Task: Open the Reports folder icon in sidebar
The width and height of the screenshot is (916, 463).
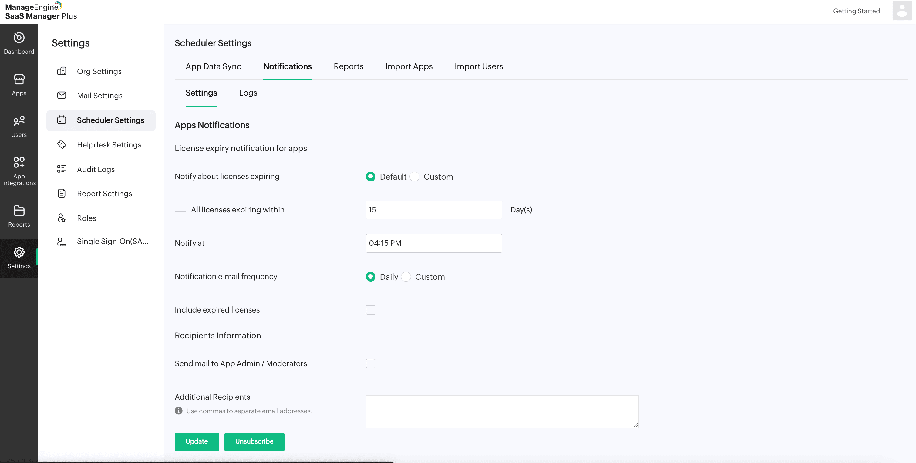Action: 19,211
